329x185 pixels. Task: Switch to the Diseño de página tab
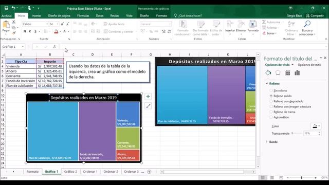click(x=59, y=16)
